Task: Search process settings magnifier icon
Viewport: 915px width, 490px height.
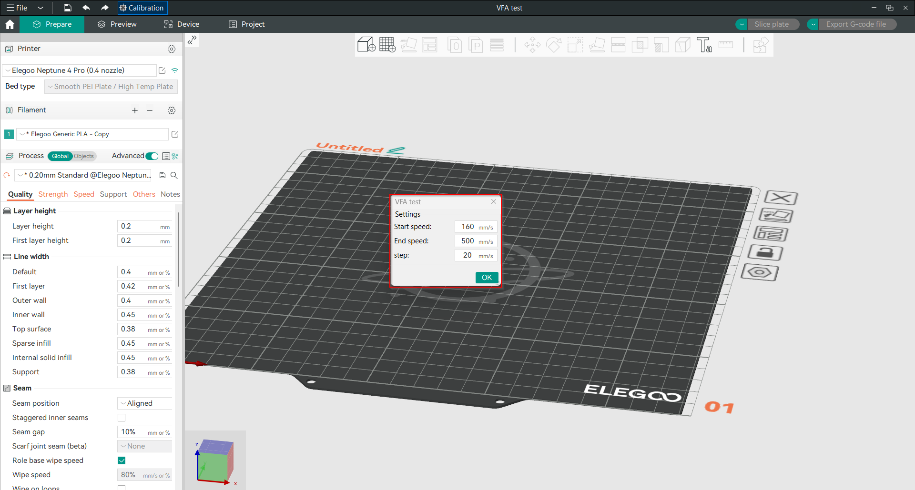Action: point(174,175)
